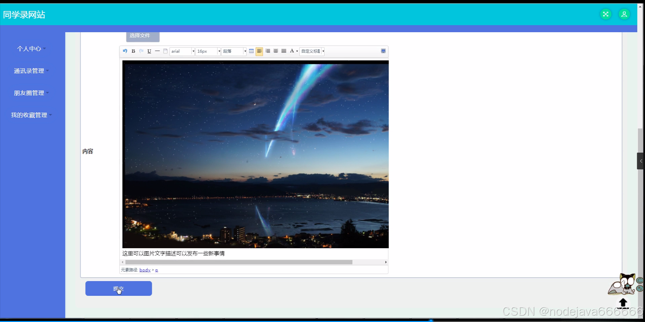The height and width of the screenshot is (322, 645).
Task: Toggle underline formatting
Action: click(x=149, y=51)
